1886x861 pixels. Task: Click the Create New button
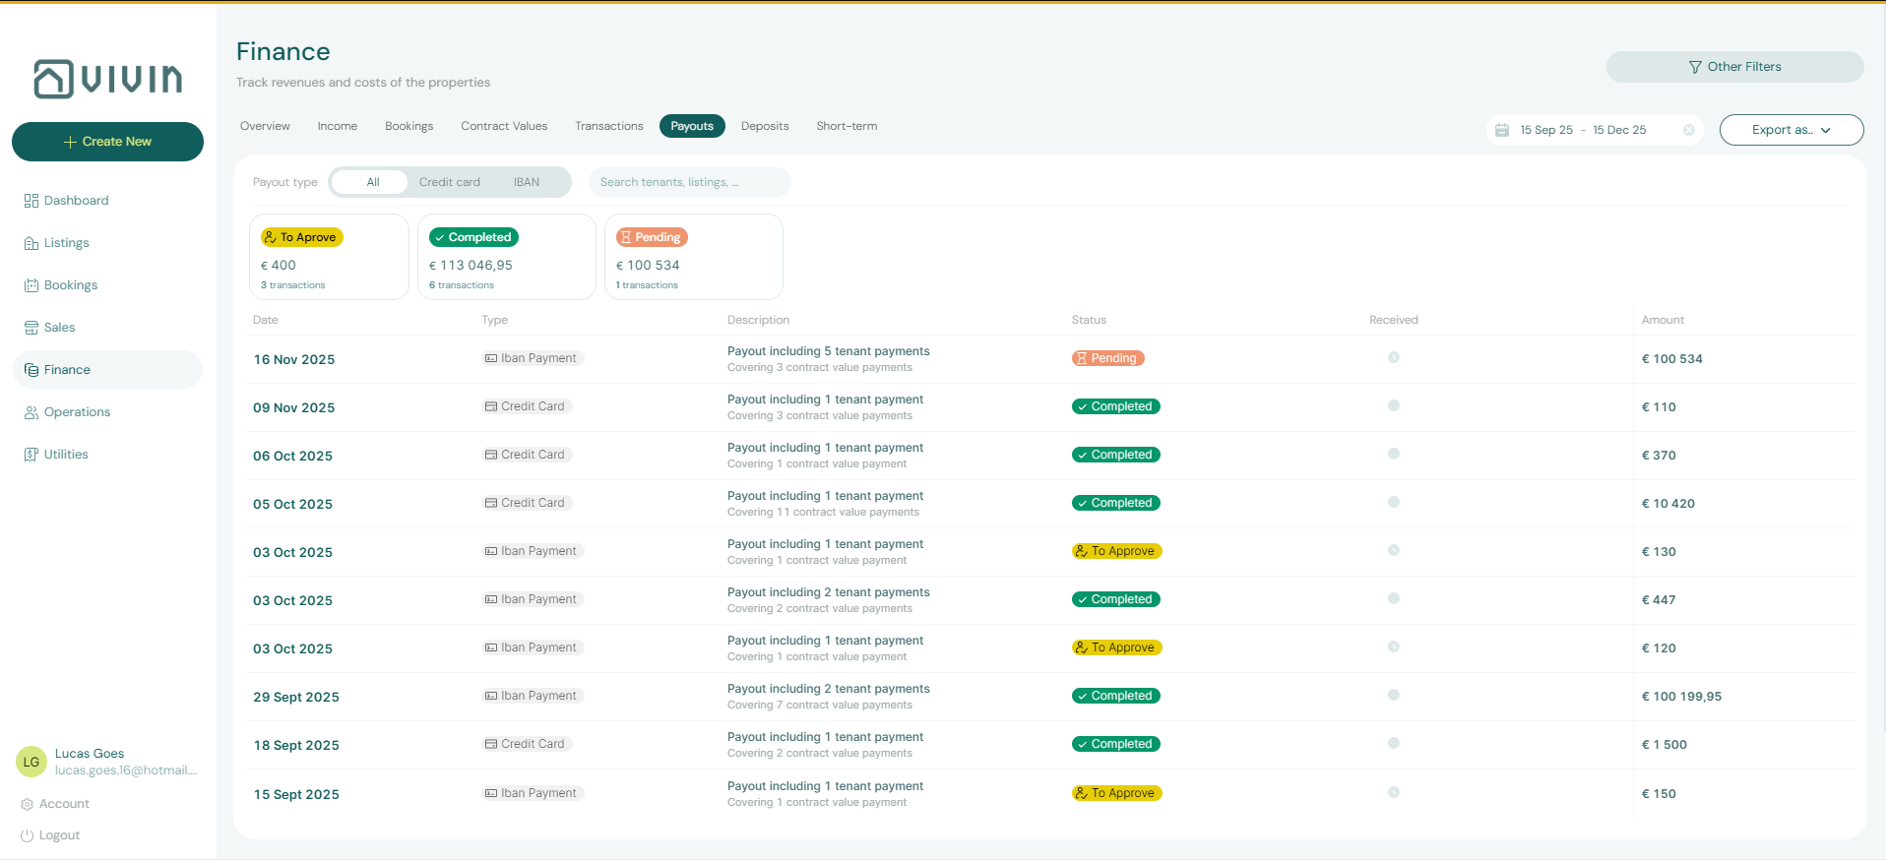pos(107,142)
